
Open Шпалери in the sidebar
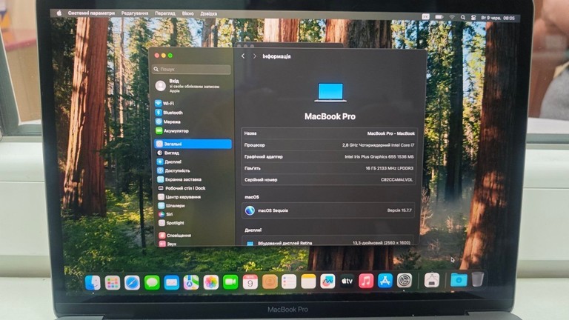[171, 206]
